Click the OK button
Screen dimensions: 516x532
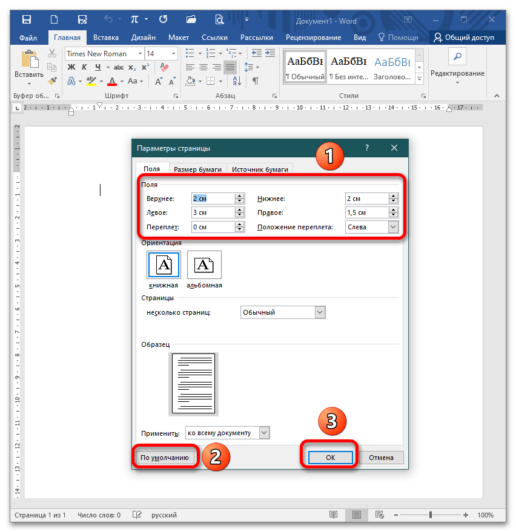(x=330, y=458)
